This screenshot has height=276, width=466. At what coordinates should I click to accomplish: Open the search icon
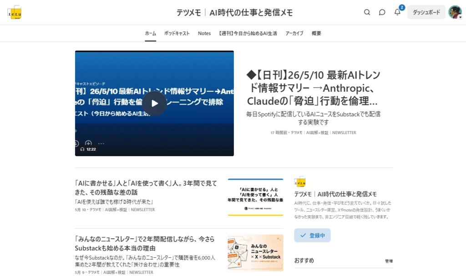click(367, 12)
